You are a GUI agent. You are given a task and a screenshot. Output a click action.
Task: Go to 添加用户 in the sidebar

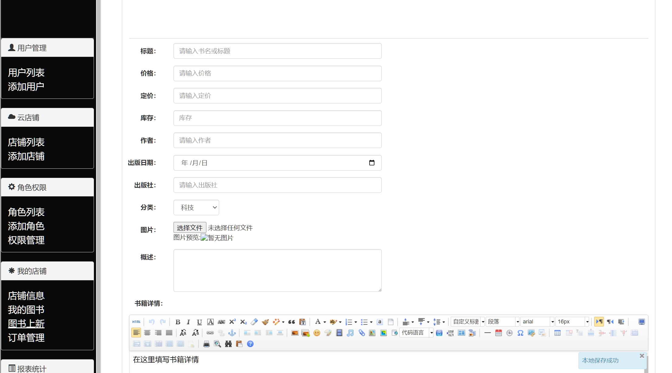tap(26, 87)
